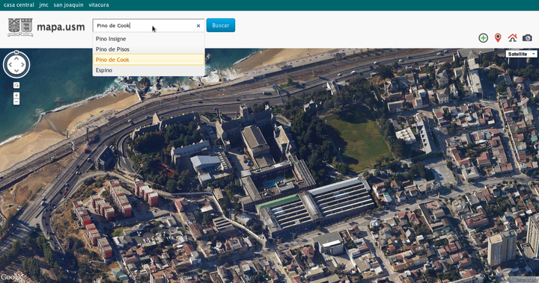Choose Pino Insigne suggestion

pyautogui.click(x=148, y=39)
